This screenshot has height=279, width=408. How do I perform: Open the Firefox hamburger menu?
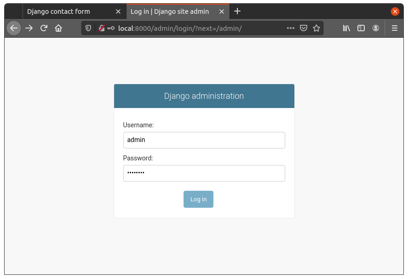click(394, 28)
